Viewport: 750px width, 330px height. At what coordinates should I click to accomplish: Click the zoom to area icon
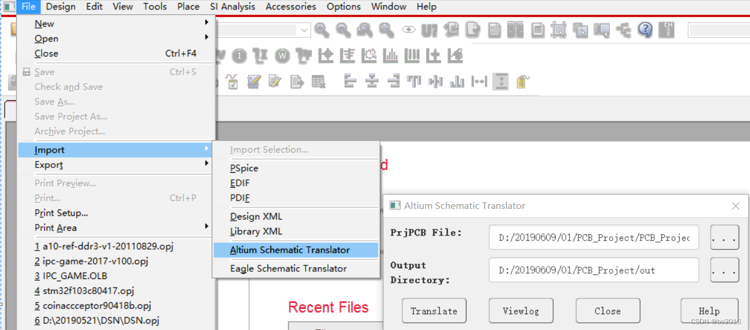pos(365,30)
